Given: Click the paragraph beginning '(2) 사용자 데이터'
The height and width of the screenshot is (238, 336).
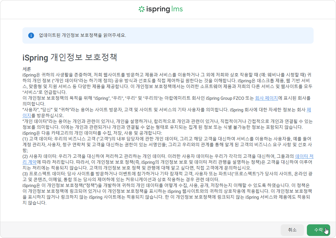Looking at the screenshot, I should pos(168,162).
